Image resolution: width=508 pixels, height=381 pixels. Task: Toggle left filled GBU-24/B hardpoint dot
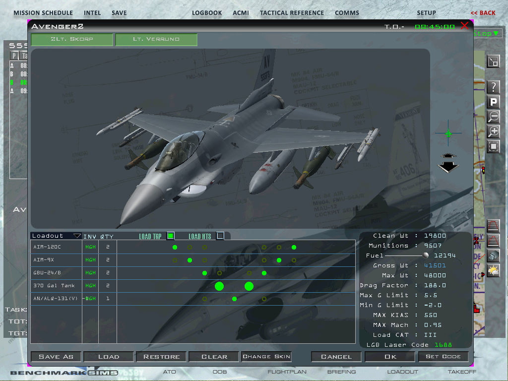(x=205, y=273)
